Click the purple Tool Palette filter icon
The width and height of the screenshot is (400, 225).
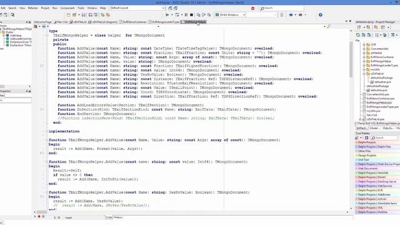(x=367, y=137)
